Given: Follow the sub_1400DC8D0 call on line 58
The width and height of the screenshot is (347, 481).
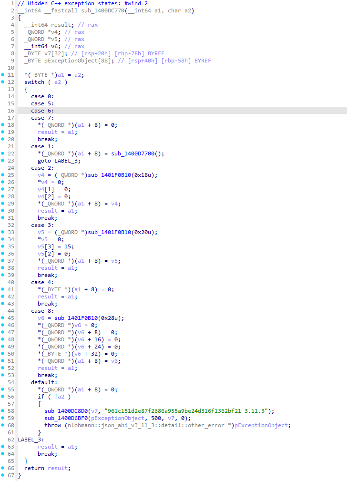Looking at the screenshot, I should [66, 411].
